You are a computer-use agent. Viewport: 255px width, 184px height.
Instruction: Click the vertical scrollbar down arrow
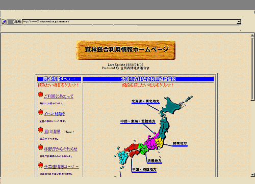pyautogui.click(x=253, y=174)
